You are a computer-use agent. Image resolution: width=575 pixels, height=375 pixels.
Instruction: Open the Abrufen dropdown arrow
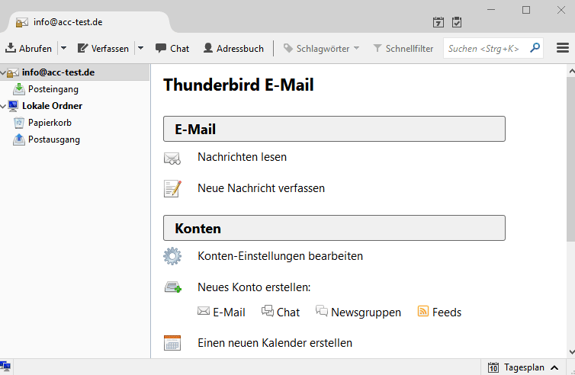[x=63, y=48]
